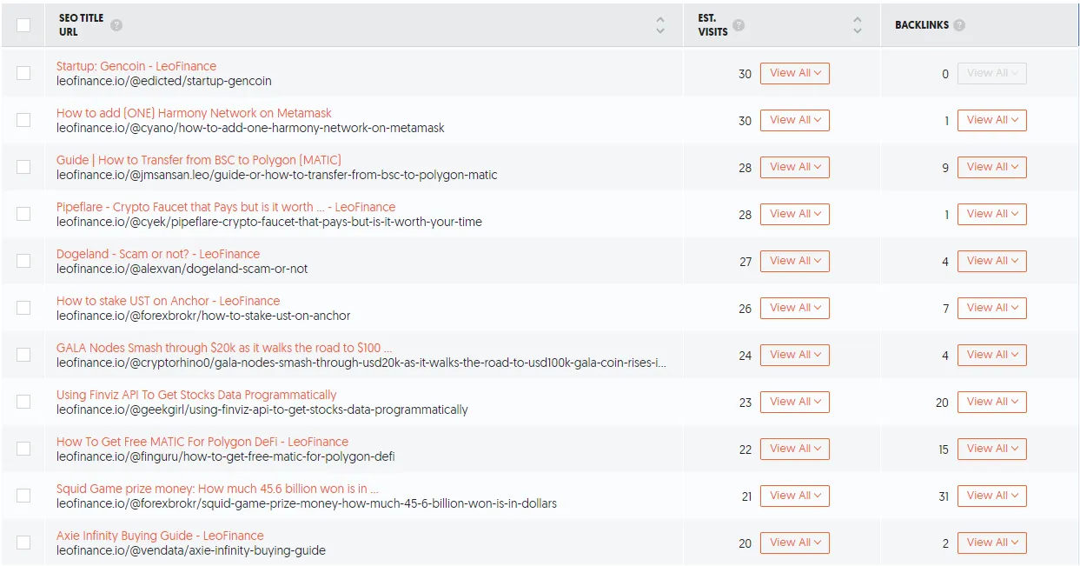Click the SEO TITLE URL column header
The width and height of the screenshot is (1080, 566).
[81, 25]
